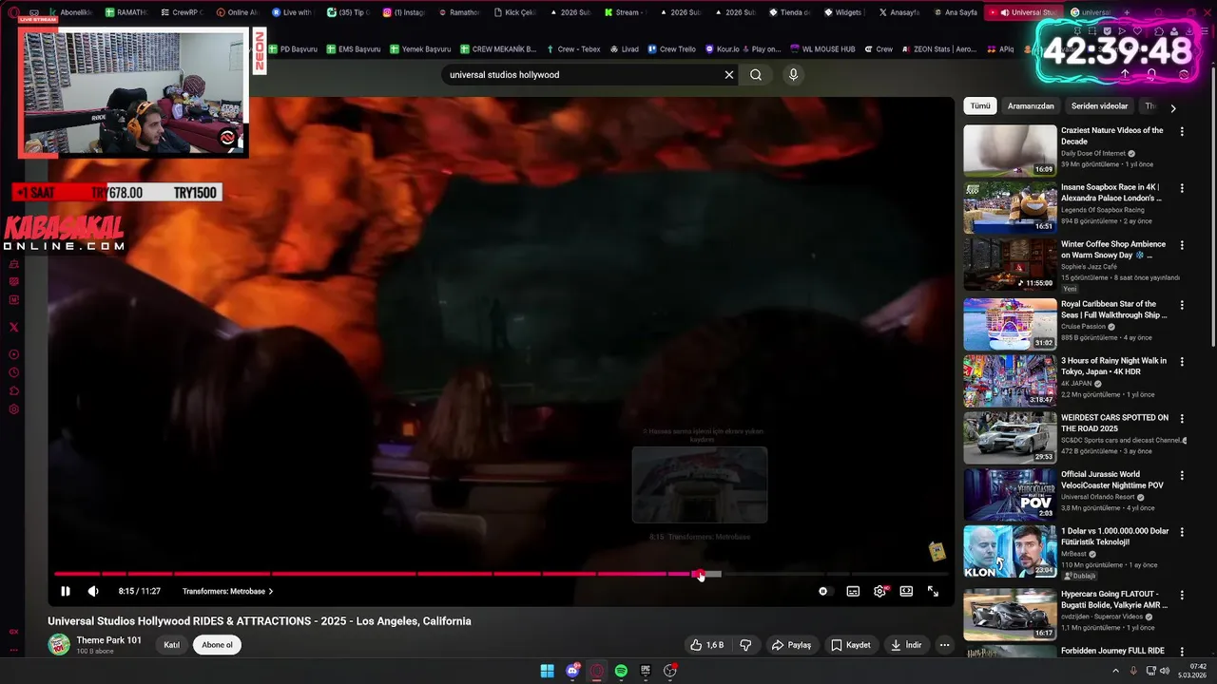Open options for Rainy Night Walk Tokyo
This screenshot has width=1217, height=684.
click(x=1182, y=362)
